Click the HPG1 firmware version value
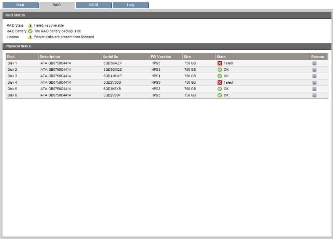Image resolution: width=333 pixels, height=239 pixels. coord(156,76)
